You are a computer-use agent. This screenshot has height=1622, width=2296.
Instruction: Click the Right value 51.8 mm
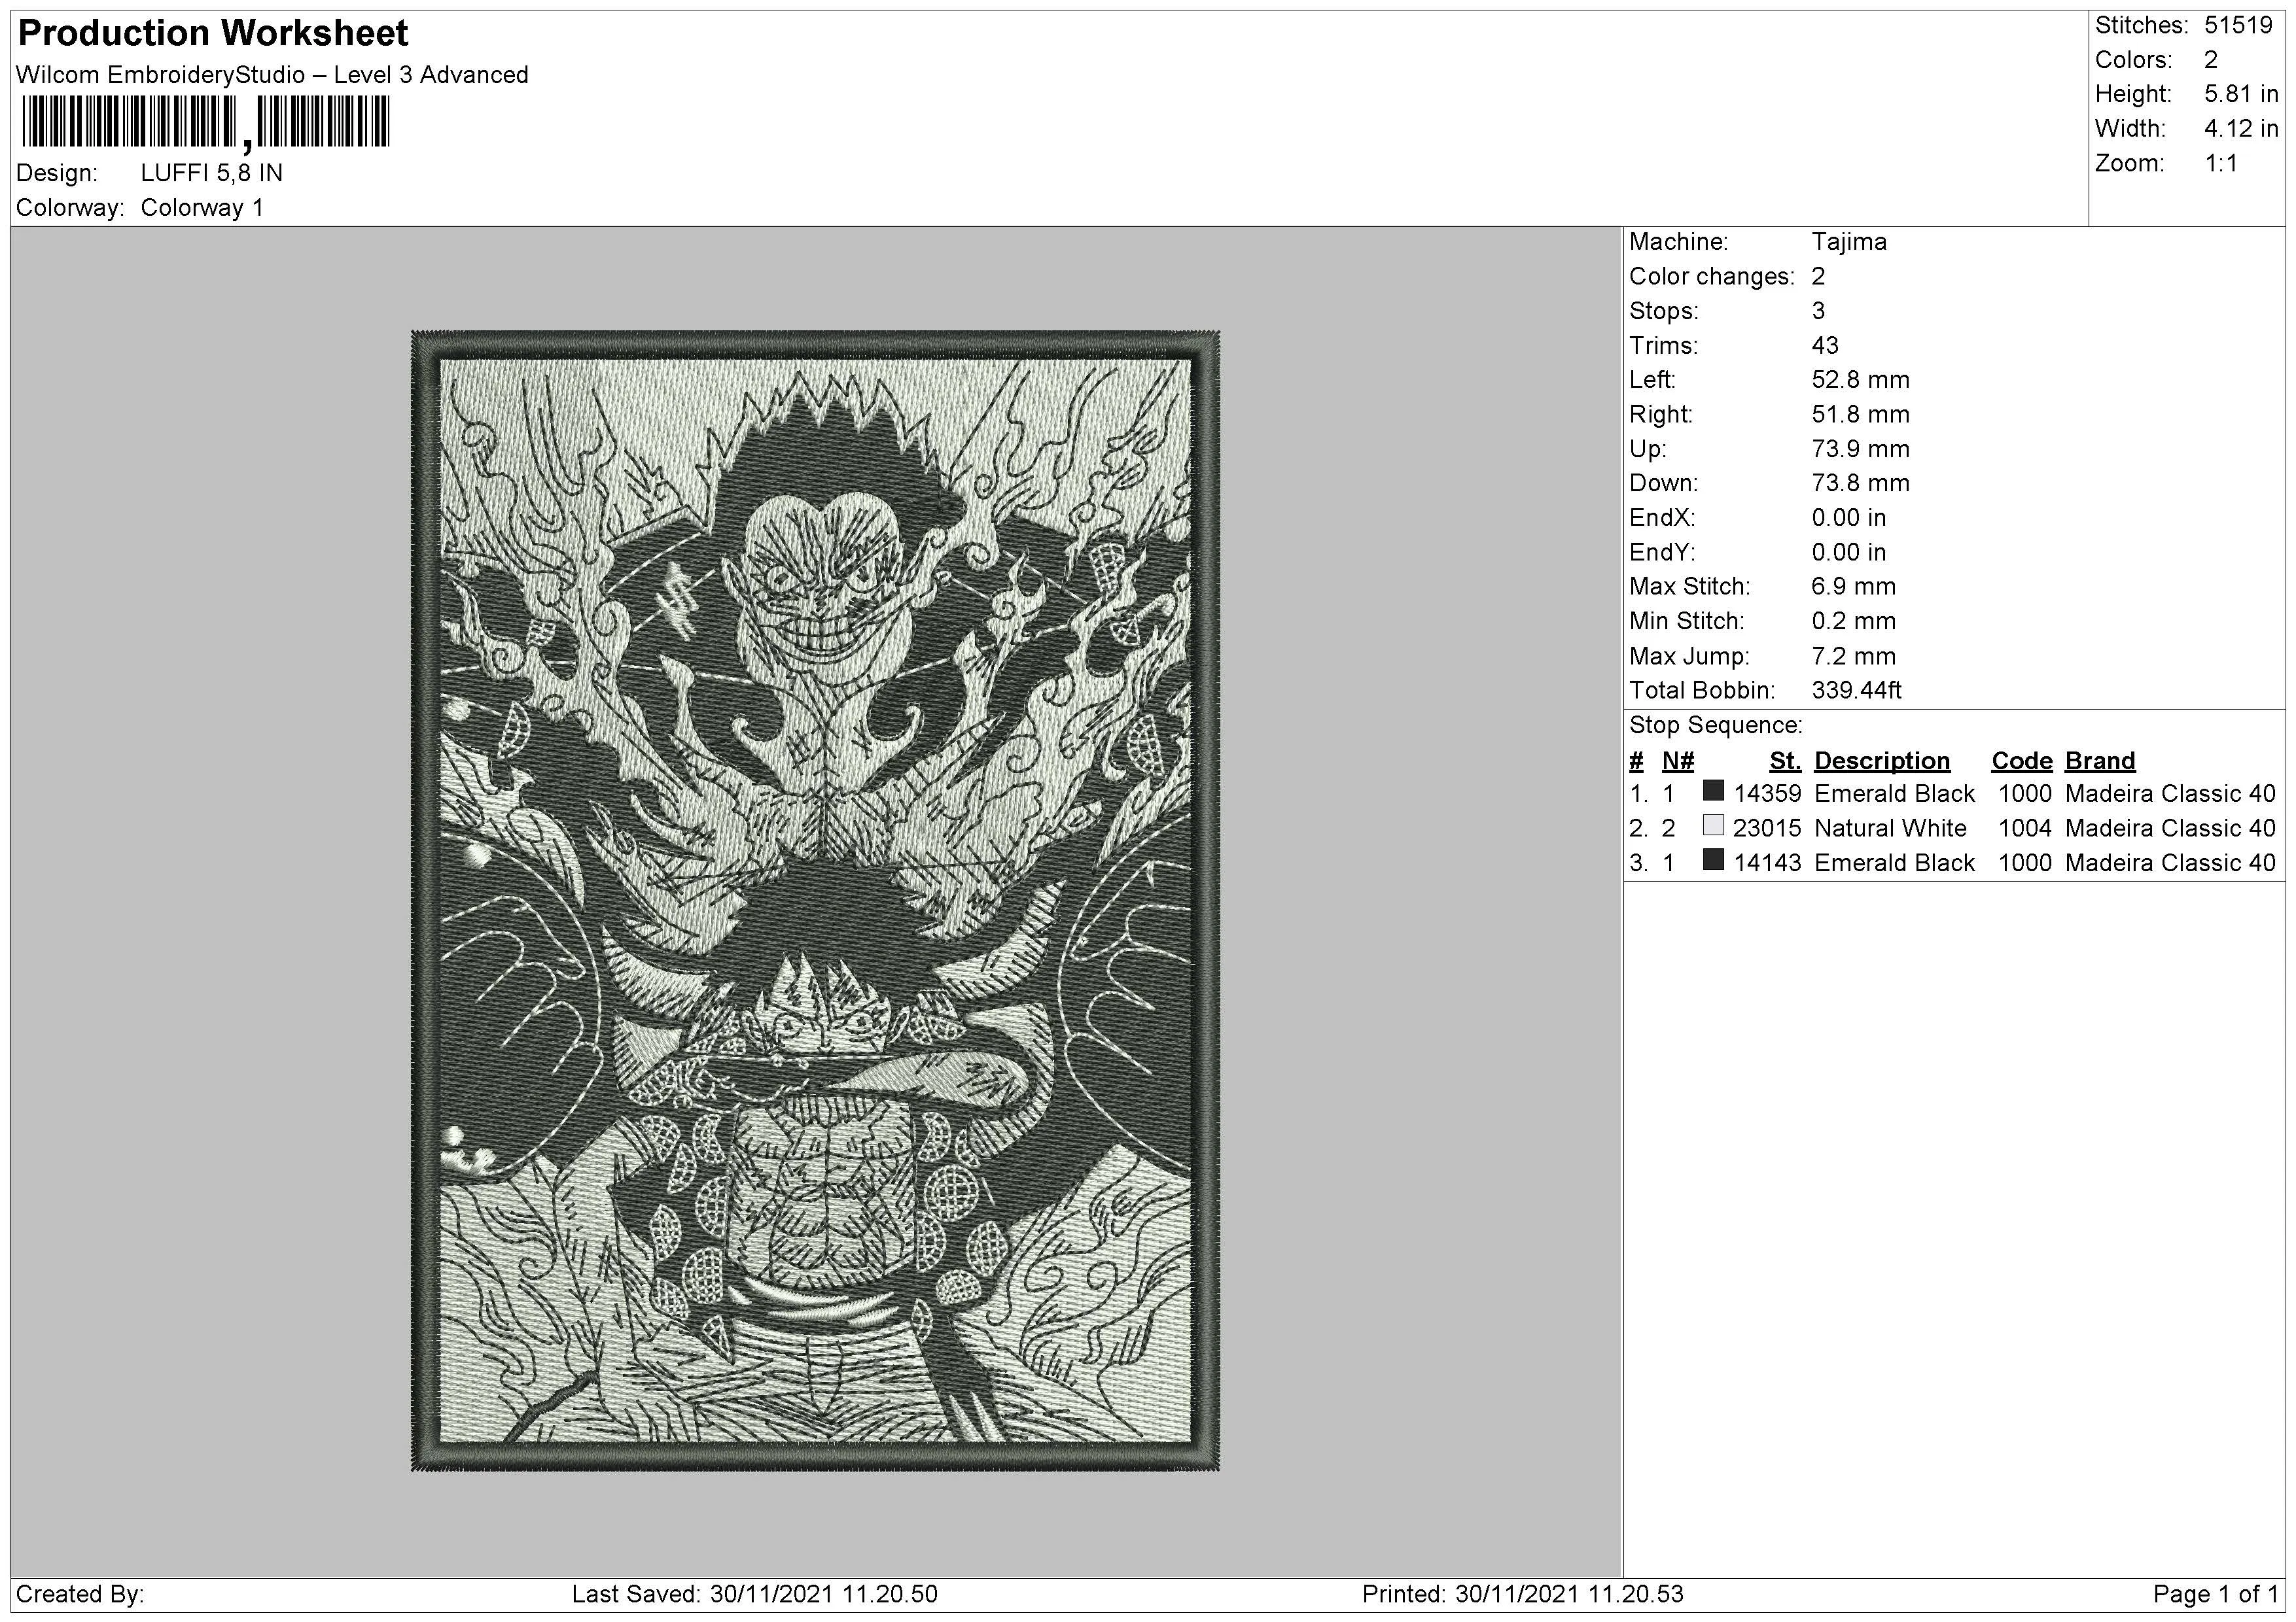[x=1860, y=415]
